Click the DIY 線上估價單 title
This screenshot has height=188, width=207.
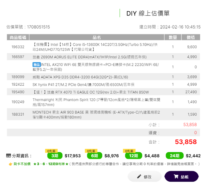click(x=148, y=13)
